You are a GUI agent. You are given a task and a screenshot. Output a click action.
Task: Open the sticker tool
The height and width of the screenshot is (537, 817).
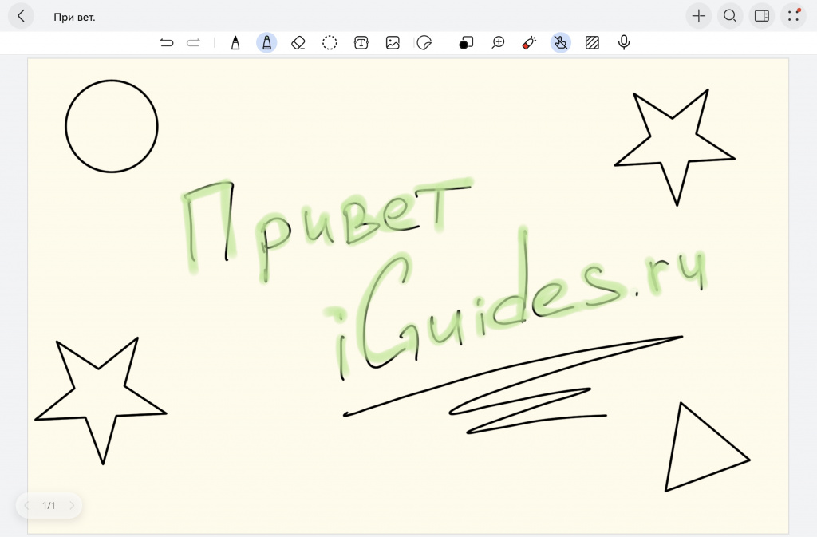click(424, 43)
